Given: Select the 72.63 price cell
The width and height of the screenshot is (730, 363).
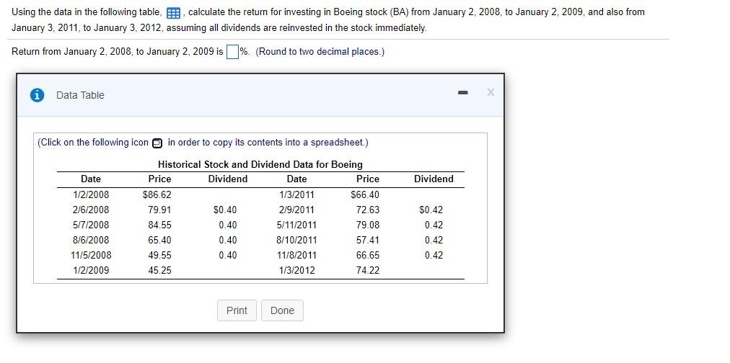Looking at the screenshot, I should (368, 210).
